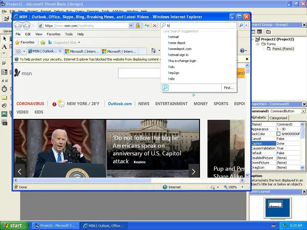Click the padlock security icon in address bar
This screenshot has width=307, height=230.
[138, 25]
